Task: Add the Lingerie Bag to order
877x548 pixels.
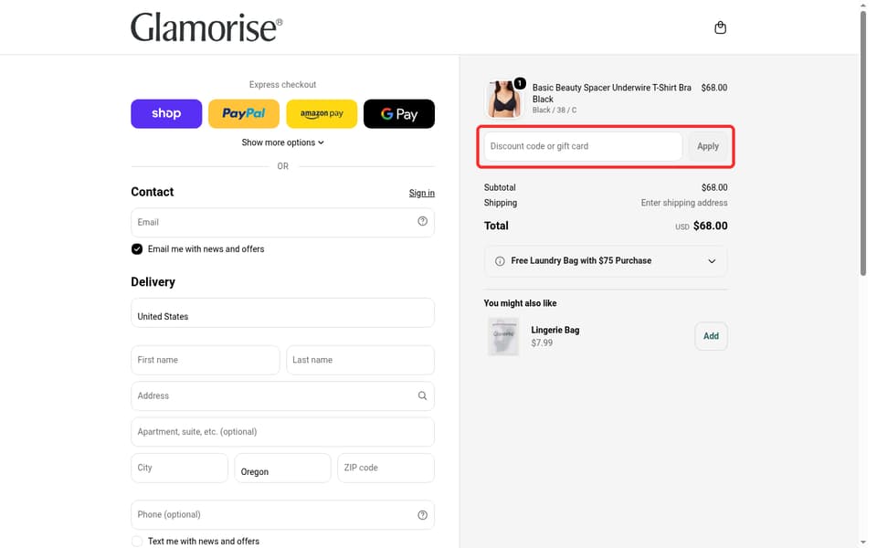Action: [711, 336]
